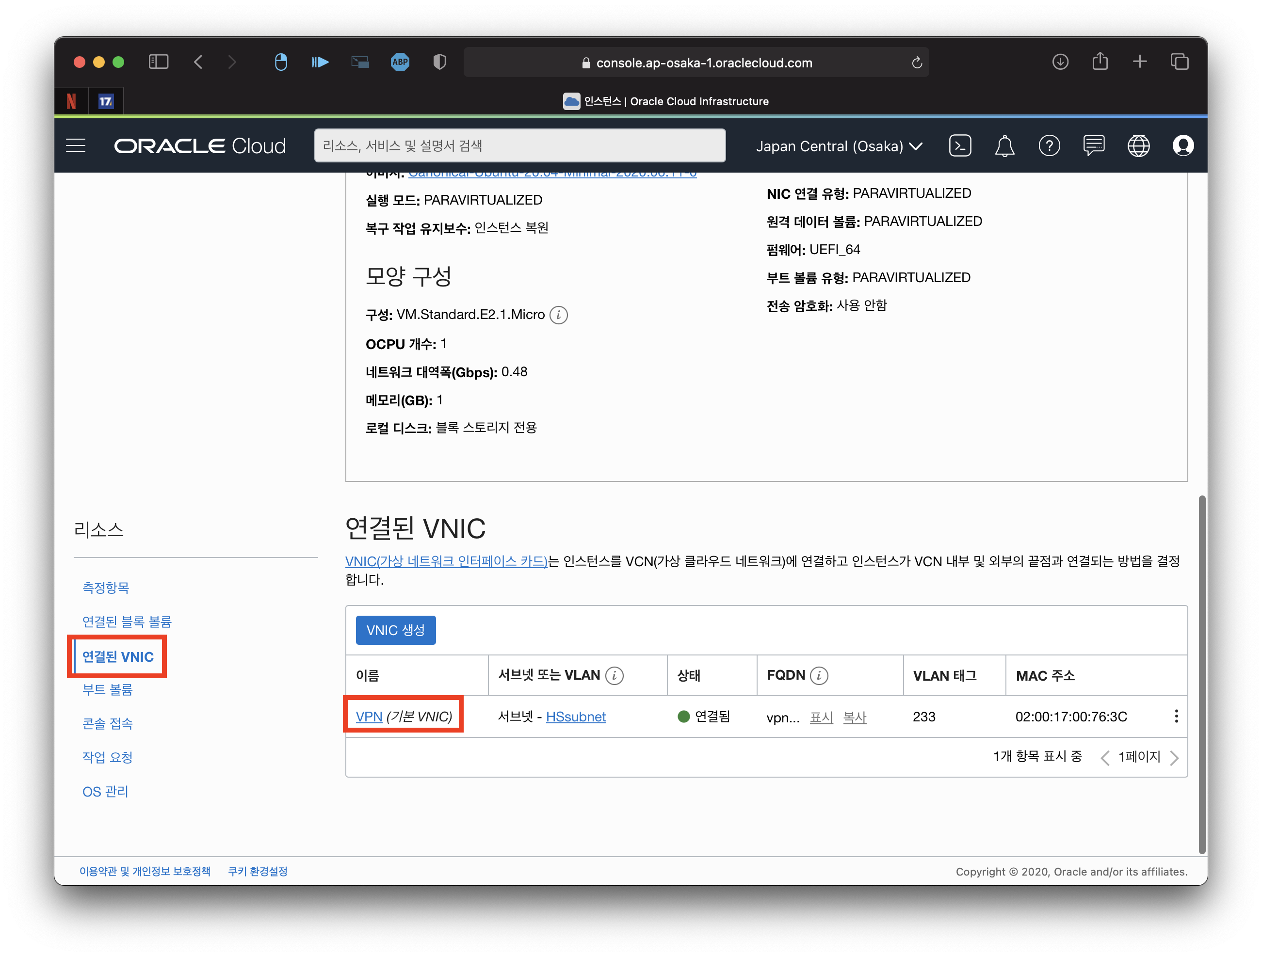Open the notifications bell icon

pos(1004,145)
